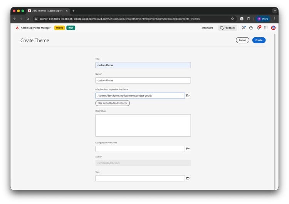Open the Chrome three-dot menu
The height and width of the screenshot is (204, 289).
[x=274, y=18]
